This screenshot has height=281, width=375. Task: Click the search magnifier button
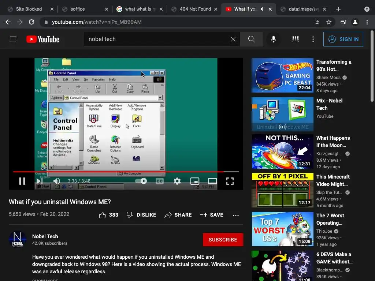pos(251,39)
